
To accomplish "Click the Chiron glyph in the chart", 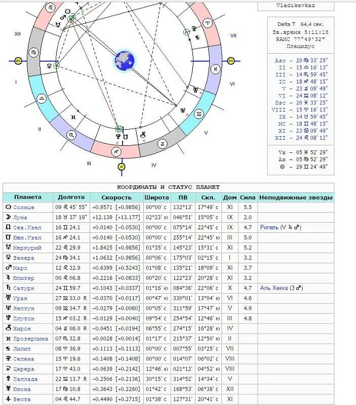I will (x=143, y=135).
